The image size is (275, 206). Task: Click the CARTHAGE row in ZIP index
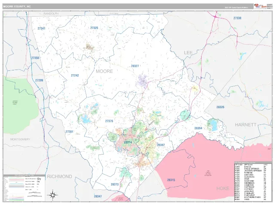251,187
